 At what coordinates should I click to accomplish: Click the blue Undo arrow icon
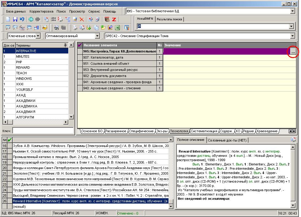point(22,19)
